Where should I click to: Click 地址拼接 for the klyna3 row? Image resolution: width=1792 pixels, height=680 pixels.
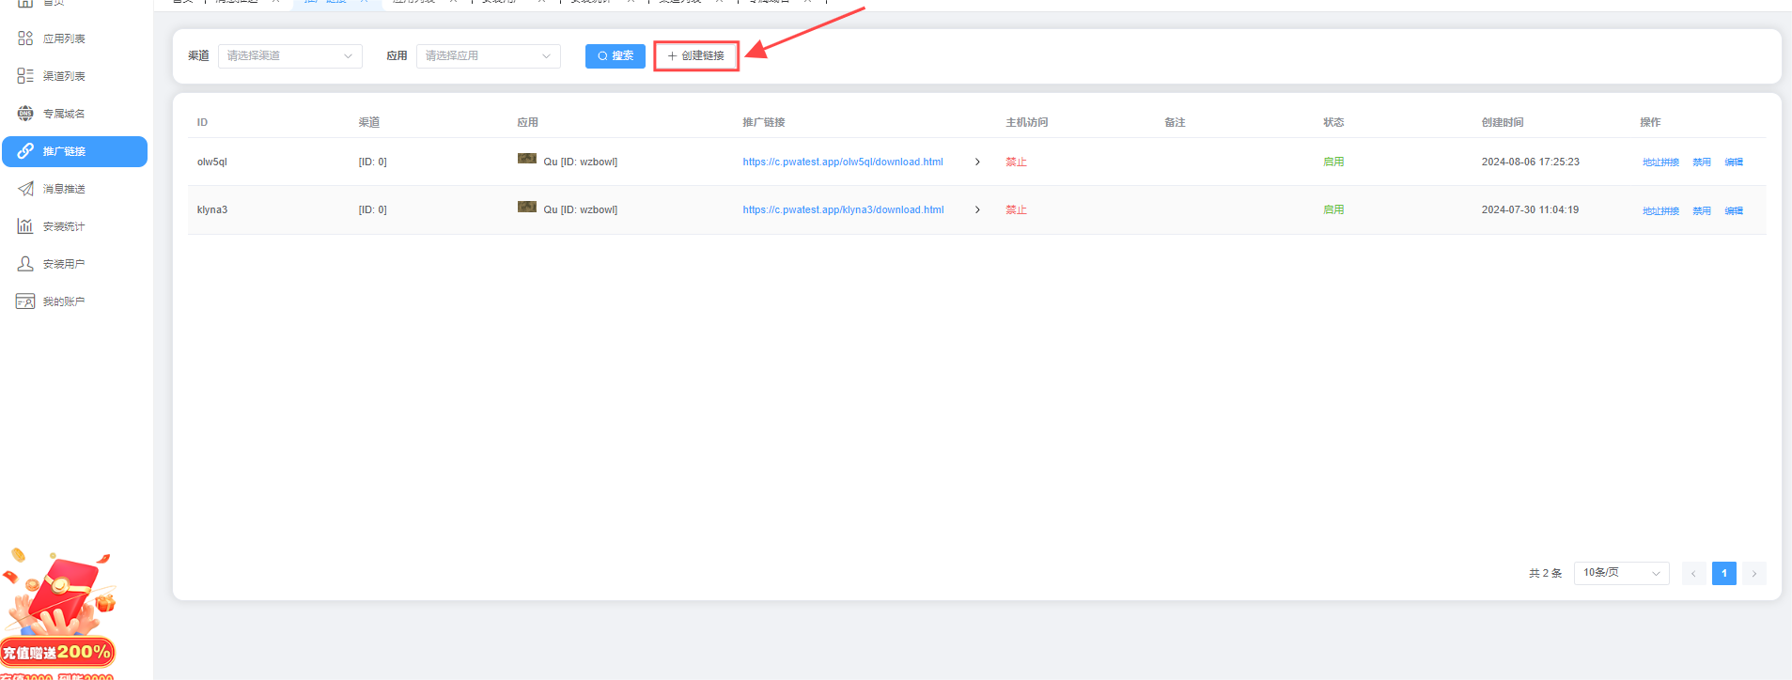point(1660,211)
